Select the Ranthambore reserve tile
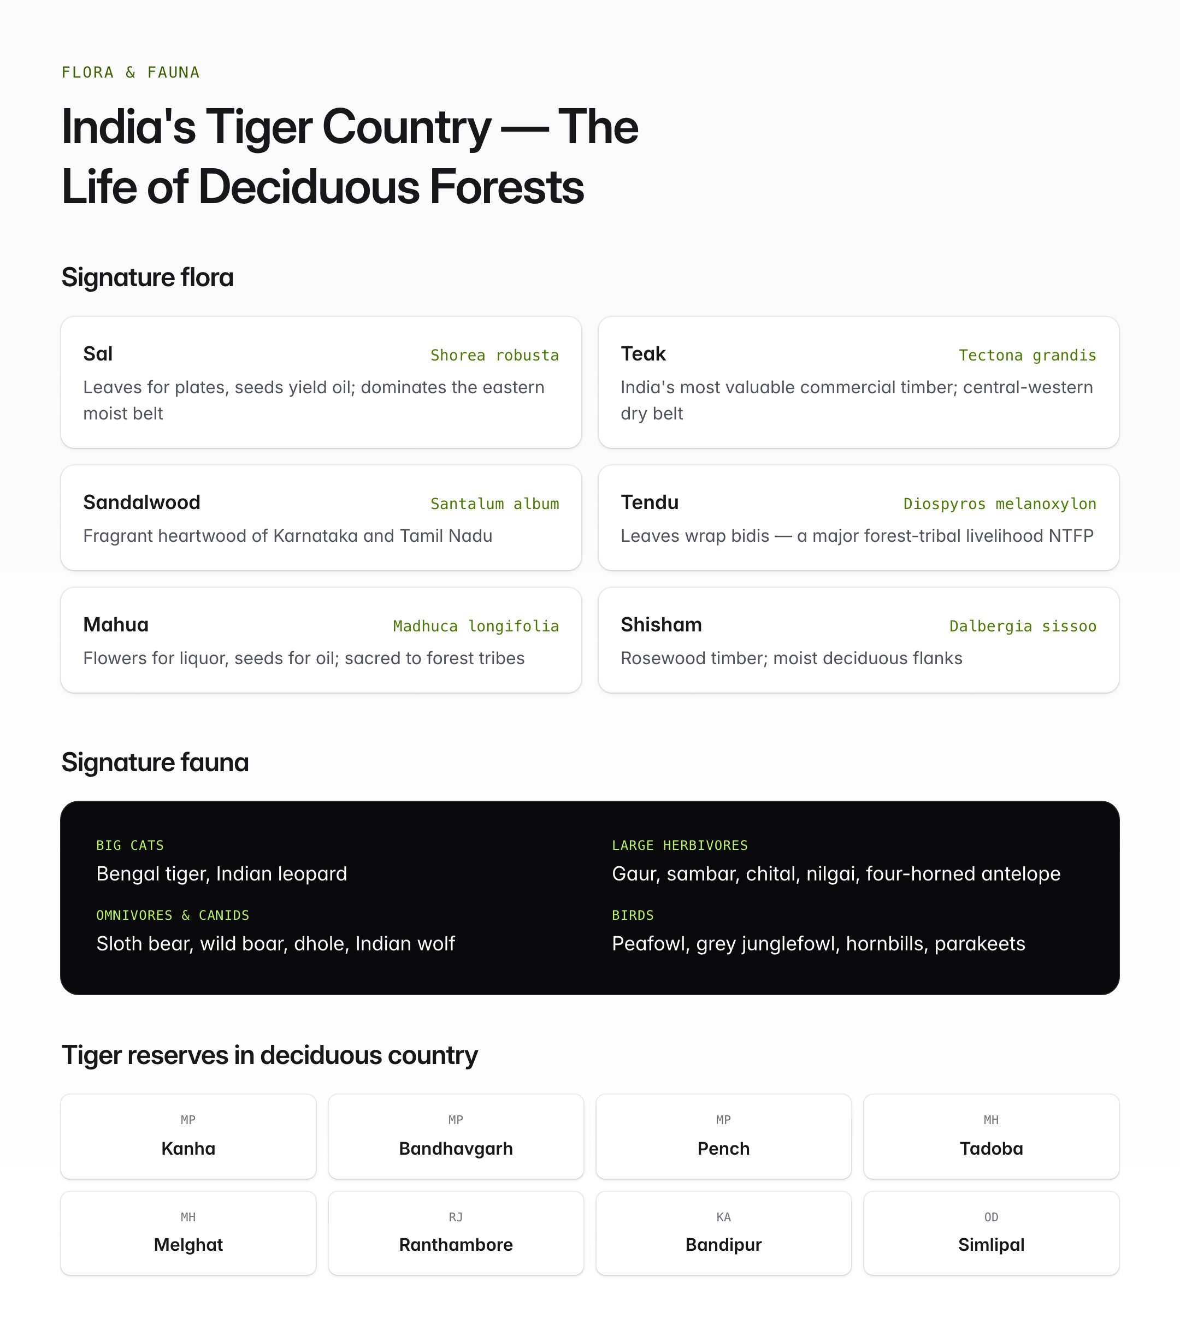 [456, 1233]
